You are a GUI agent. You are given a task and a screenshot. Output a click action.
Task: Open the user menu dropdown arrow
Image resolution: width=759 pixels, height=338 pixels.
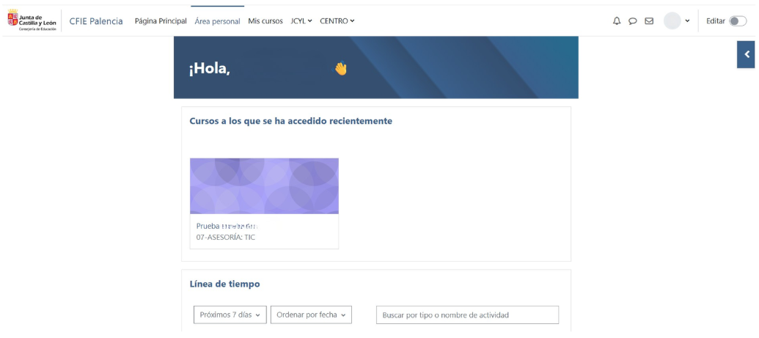click(x=687, y=21)
